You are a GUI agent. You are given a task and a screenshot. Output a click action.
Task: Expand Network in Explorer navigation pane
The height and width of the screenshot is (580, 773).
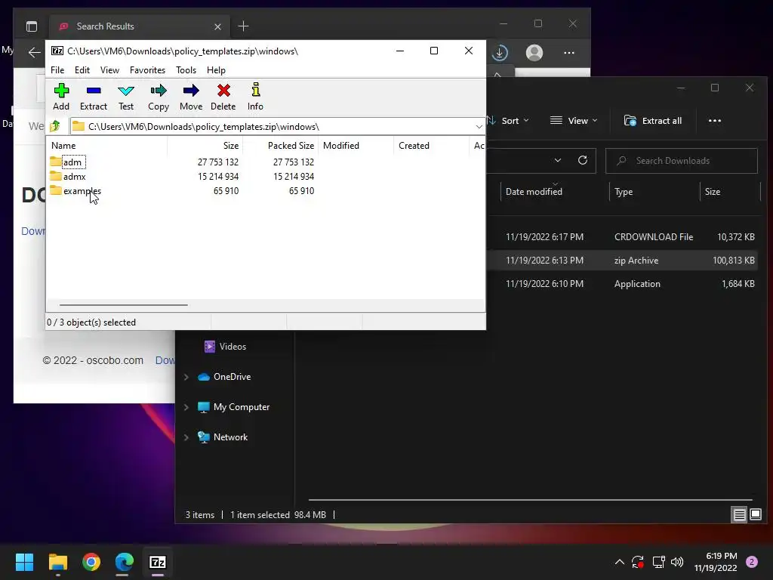[x=186, y=437]
